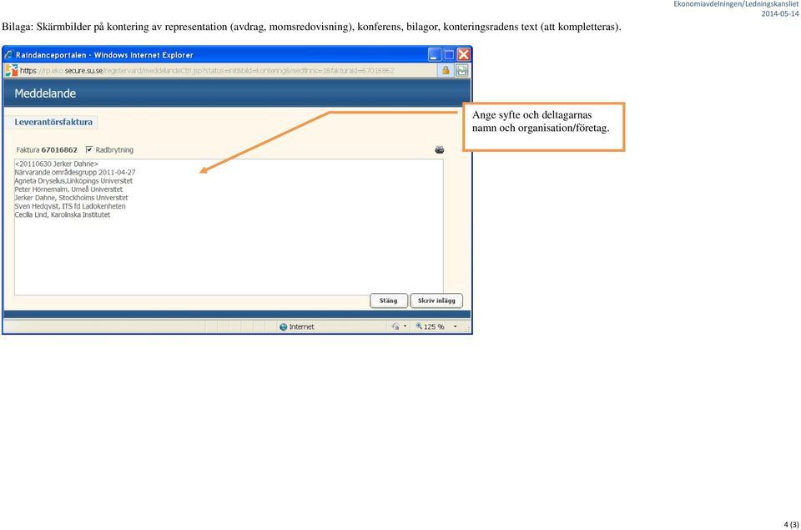This screenshot has height=530, width=801.
Task: Click inside the message text area
Action: tap(229, 227)
